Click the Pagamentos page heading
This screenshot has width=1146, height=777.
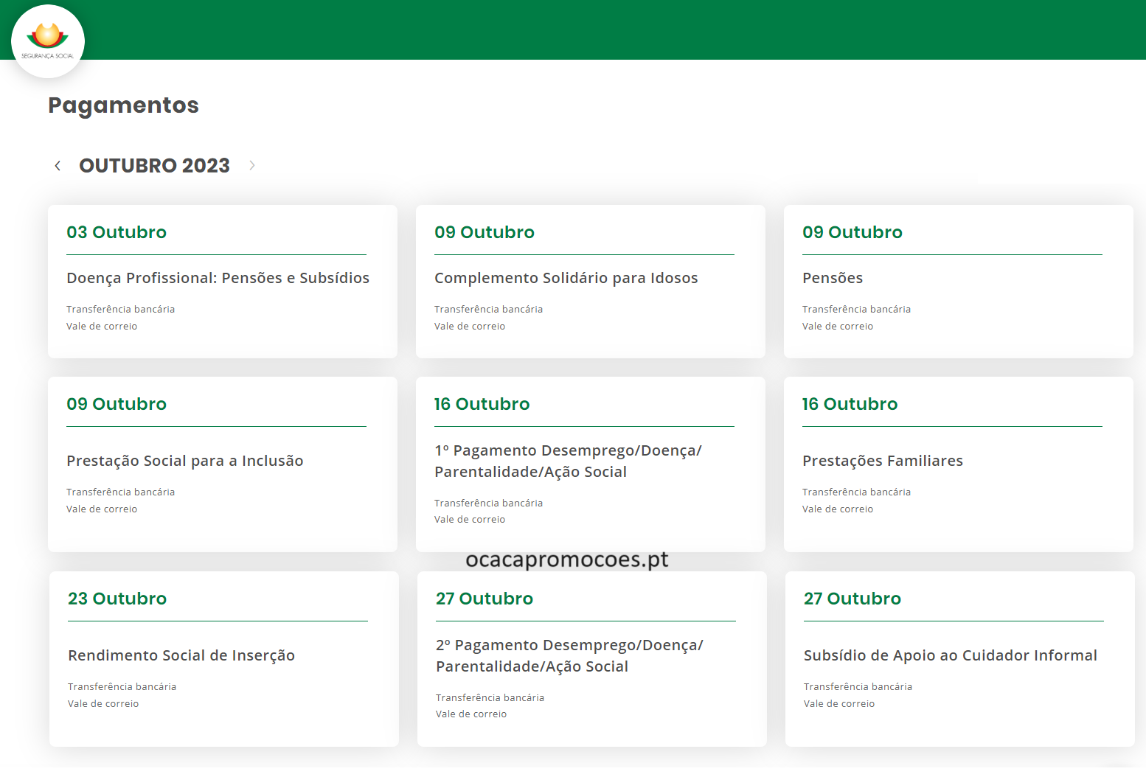pyautogui.click(x=123, y=105)
